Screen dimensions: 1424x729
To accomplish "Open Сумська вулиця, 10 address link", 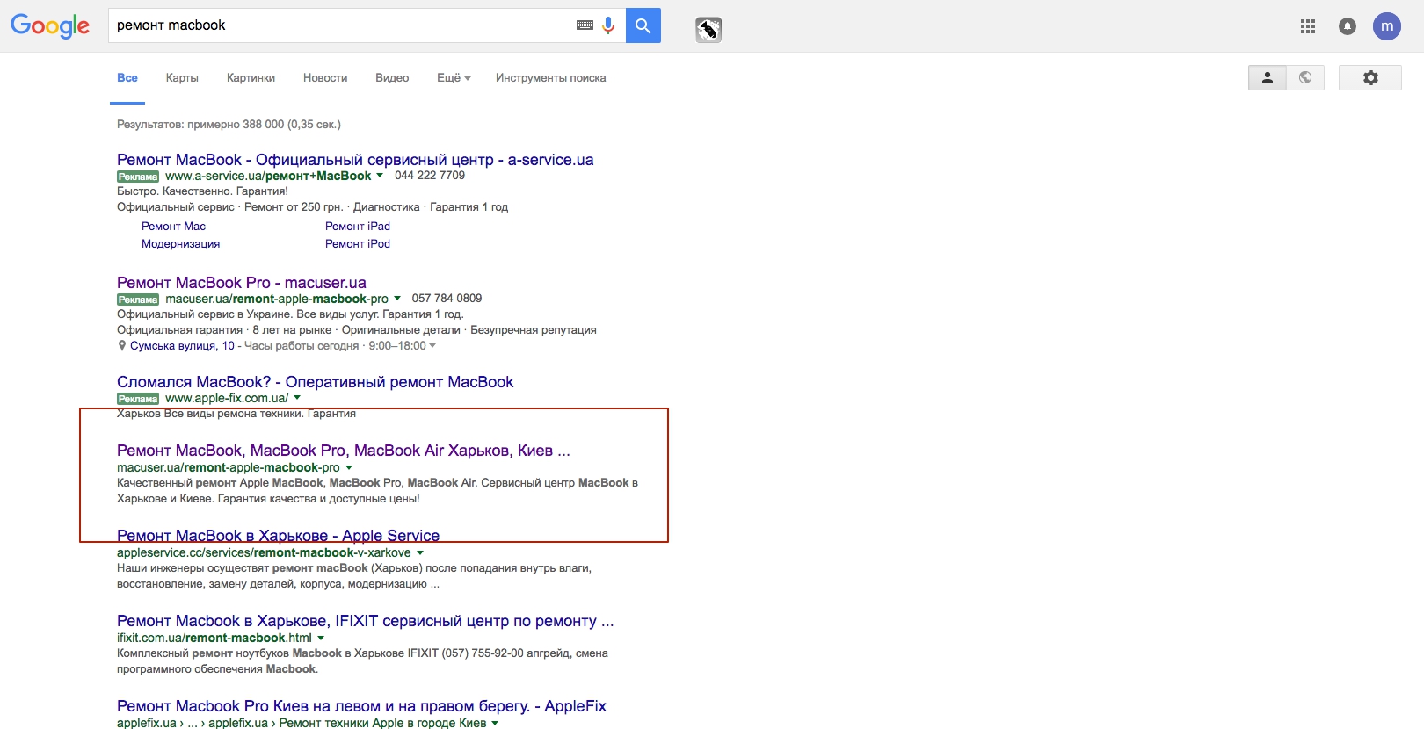I will tap(182, 346).
